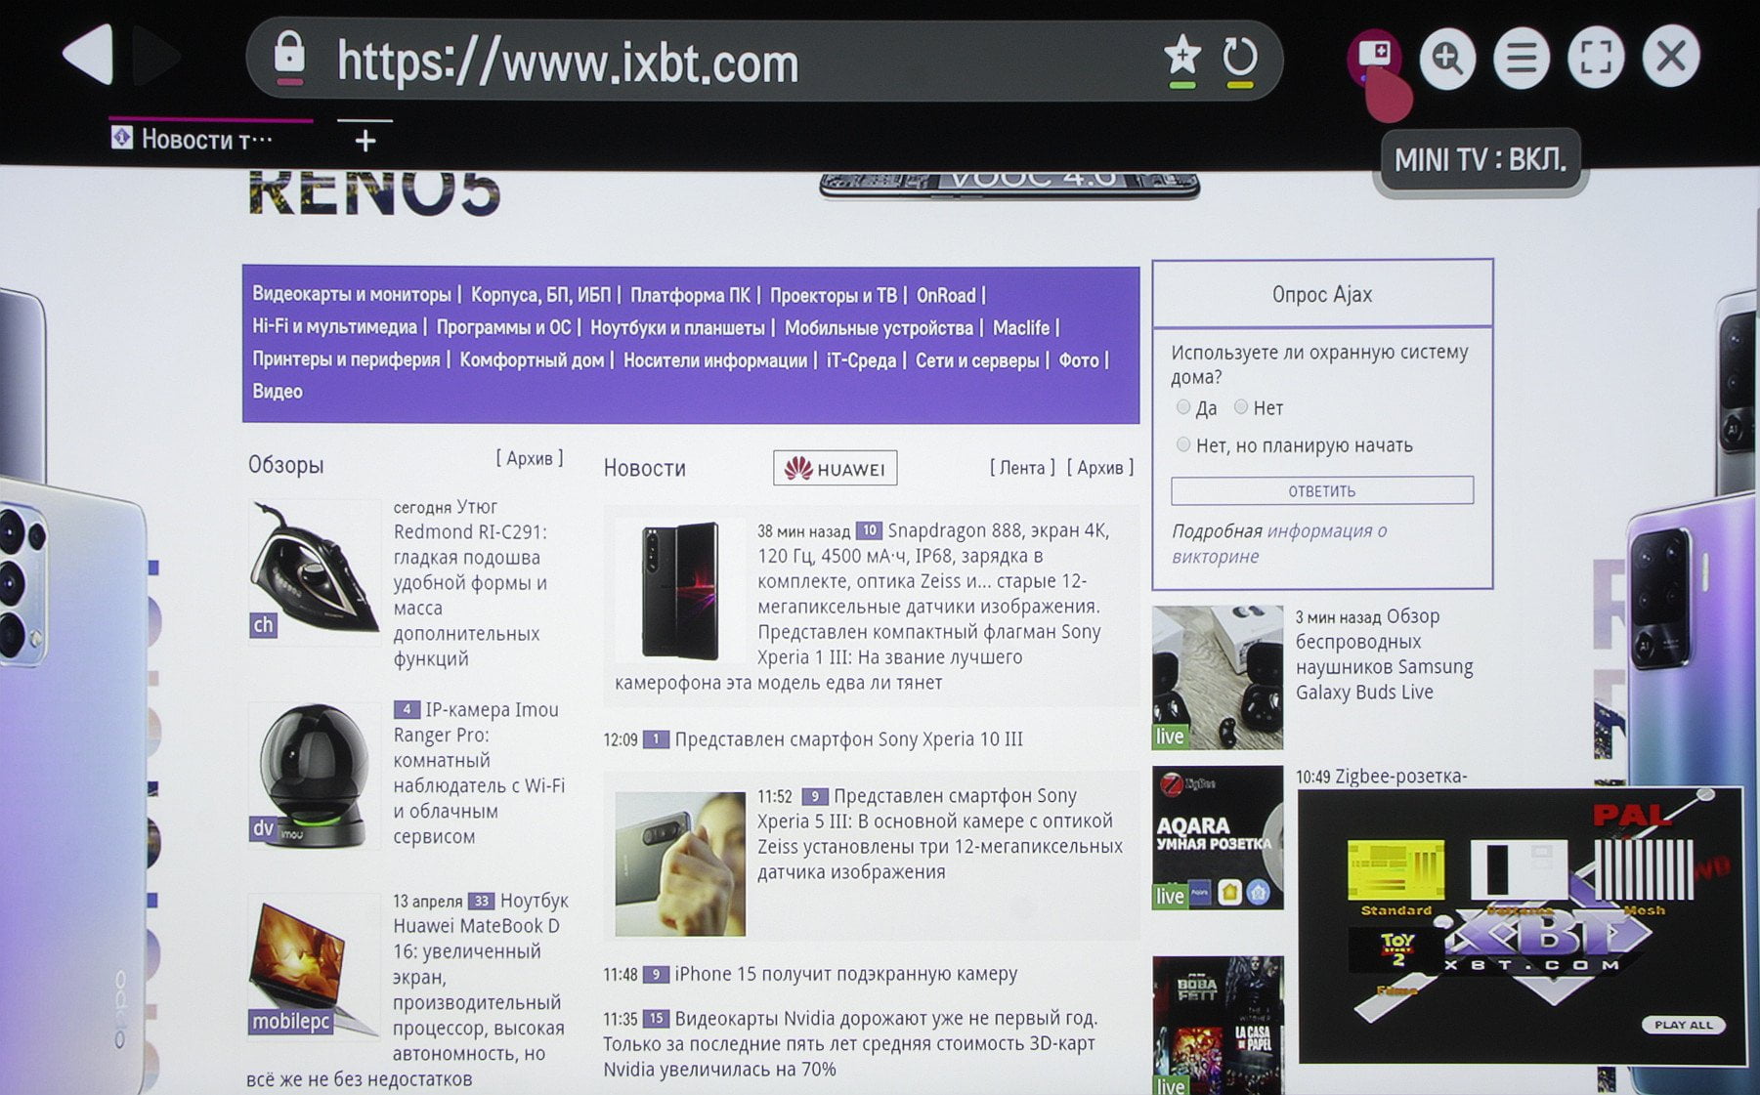Open iPhone 15 подэкранную камеру news

click(x=845, y=974)
